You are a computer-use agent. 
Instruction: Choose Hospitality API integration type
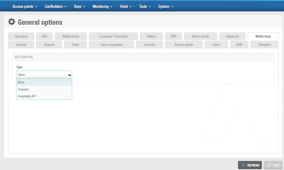click(27, 96)
